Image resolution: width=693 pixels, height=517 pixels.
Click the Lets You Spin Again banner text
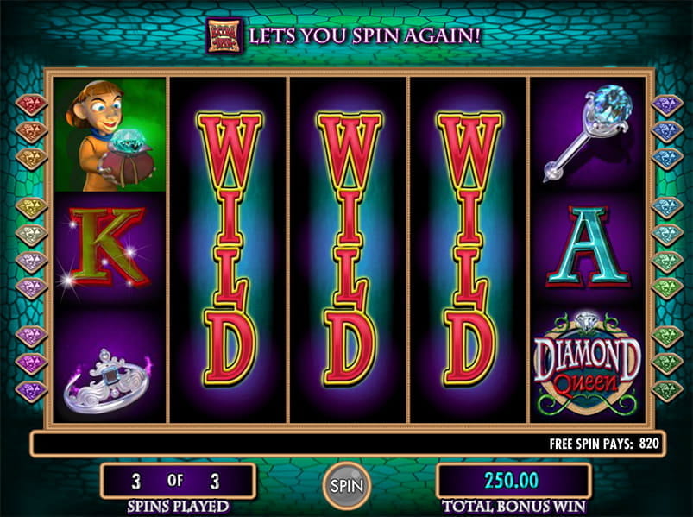364,35
